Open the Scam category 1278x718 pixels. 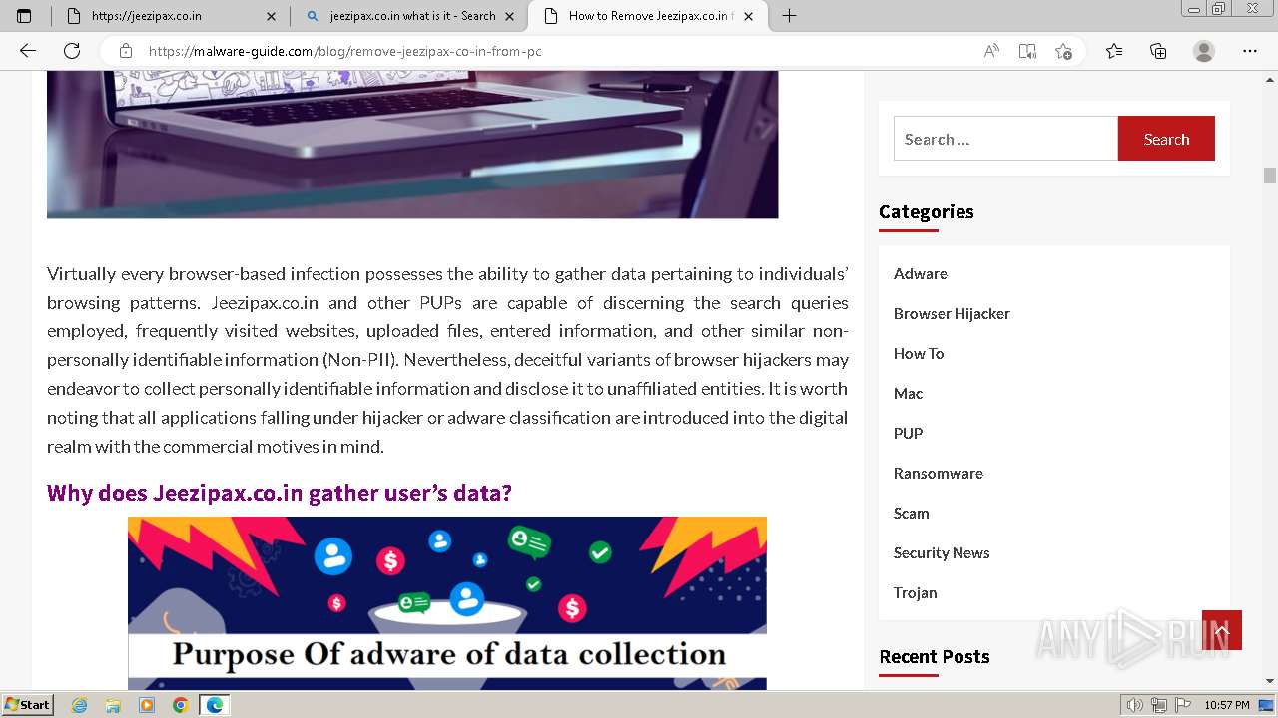(912, 513)
